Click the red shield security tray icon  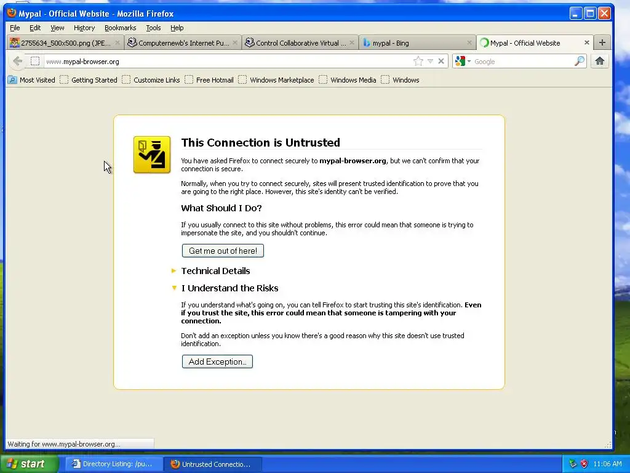[584, 464]
